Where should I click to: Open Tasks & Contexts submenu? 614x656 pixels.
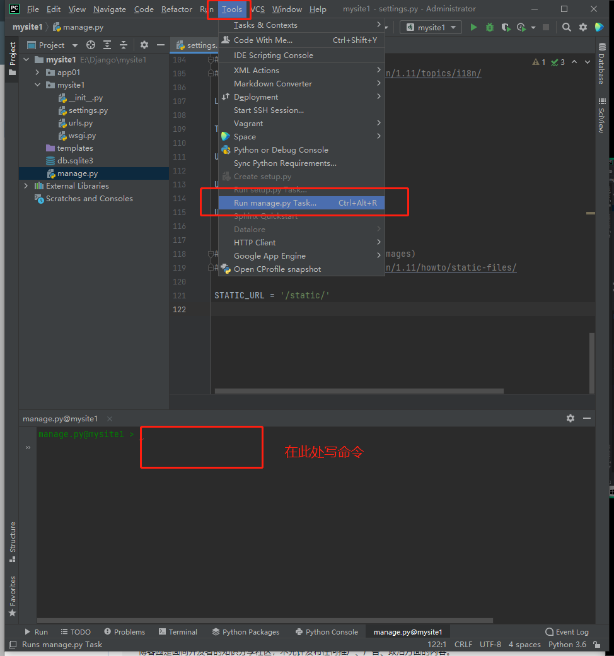pyautogui.click(x=301, y=25)
